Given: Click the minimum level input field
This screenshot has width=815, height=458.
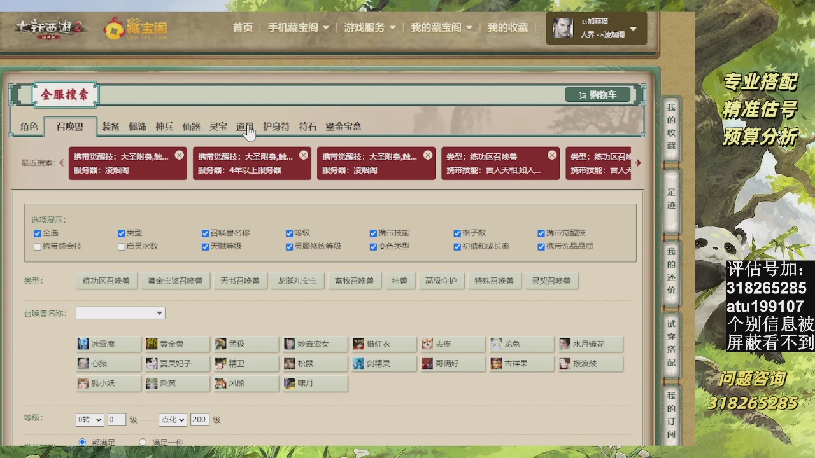Looking at the screenshot, I should (x=117, y=420).
